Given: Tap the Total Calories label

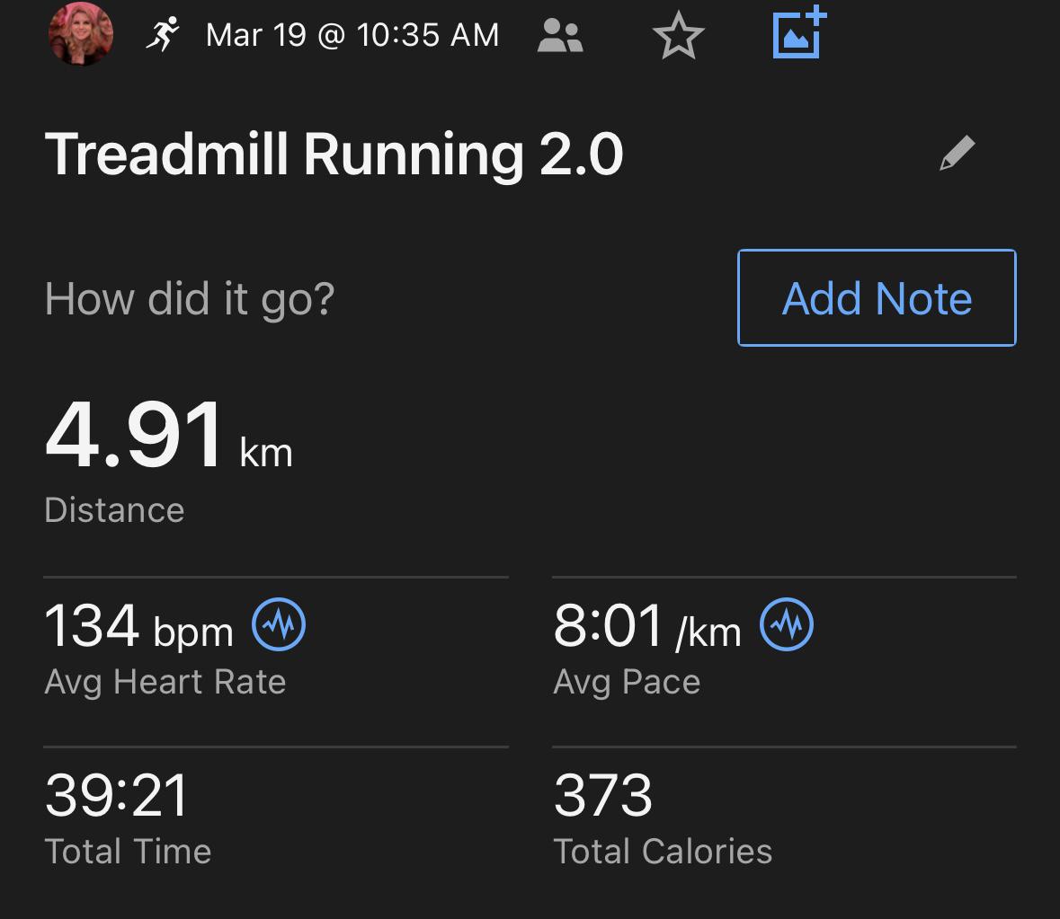Looking at the screenshot, I should [x=663, y=851].
